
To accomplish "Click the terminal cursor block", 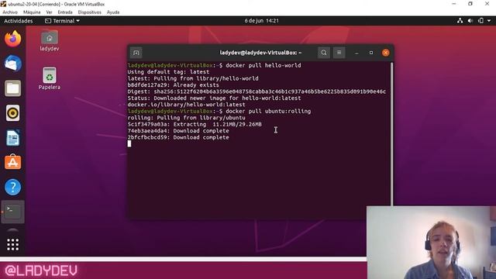I will [129, 143].
